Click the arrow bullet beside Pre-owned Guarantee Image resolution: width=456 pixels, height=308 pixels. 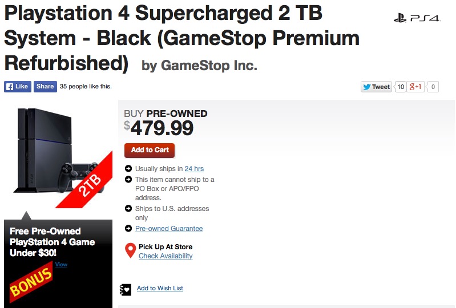[x=128, y=229]
